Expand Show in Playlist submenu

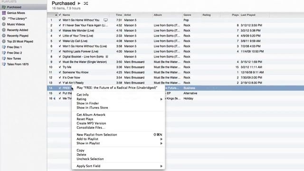[161, 143]
